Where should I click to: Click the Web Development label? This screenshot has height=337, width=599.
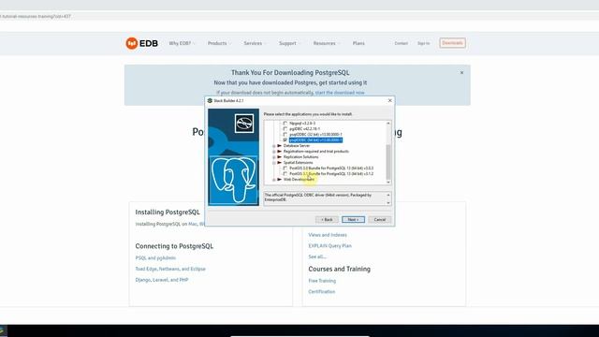299,179
